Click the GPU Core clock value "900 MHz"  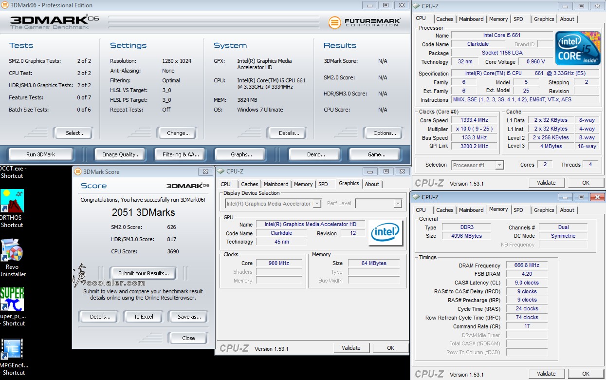279,263
